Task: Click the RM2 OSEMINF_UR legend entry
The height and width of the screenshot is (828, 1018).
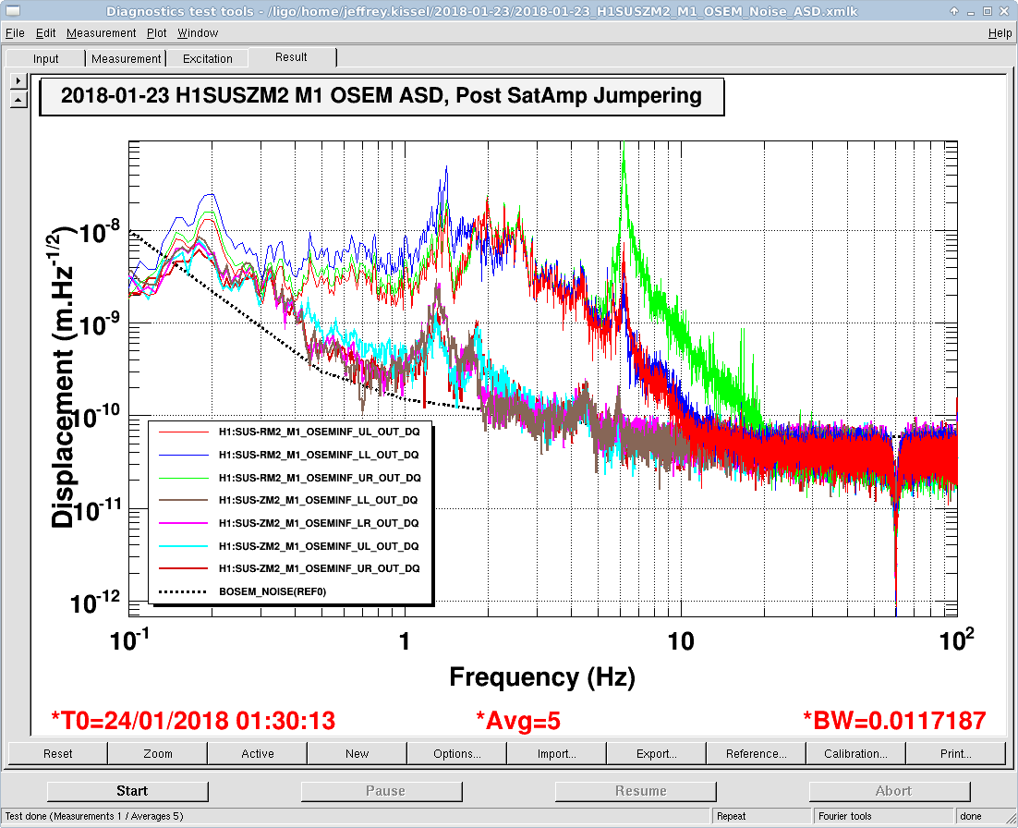Action: click(x=290, y=478)
